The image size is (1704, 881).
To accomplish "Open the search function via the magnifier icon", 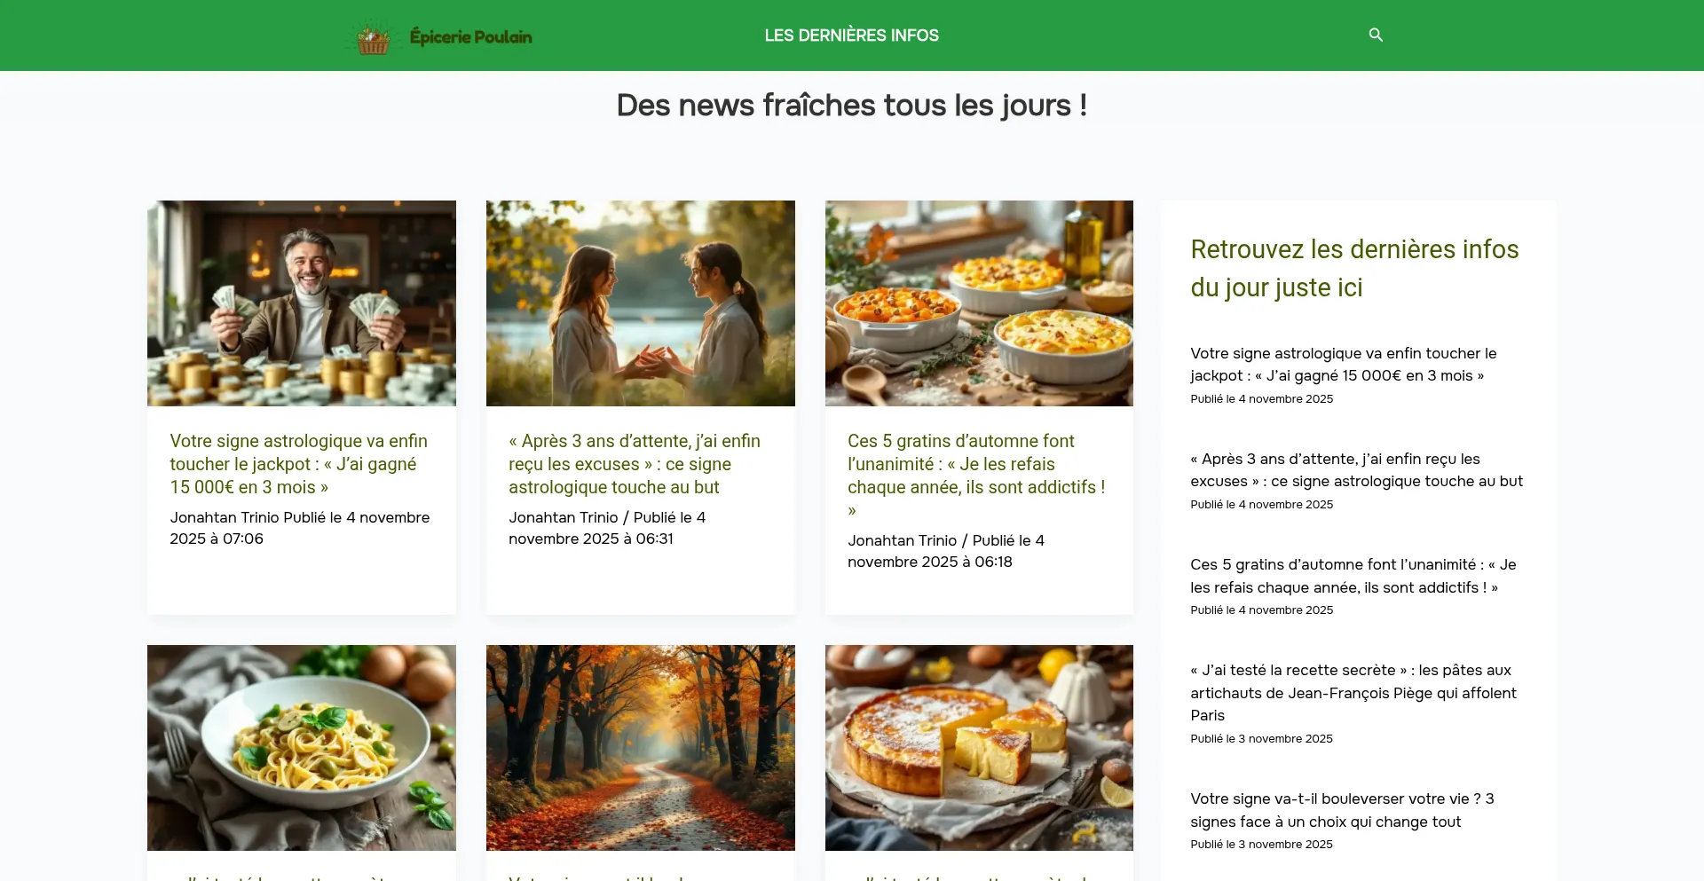I will point(1375,35).
